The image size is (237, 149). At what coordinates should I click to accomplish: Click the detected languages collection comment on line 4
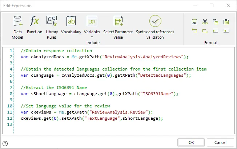coord(114,69)
